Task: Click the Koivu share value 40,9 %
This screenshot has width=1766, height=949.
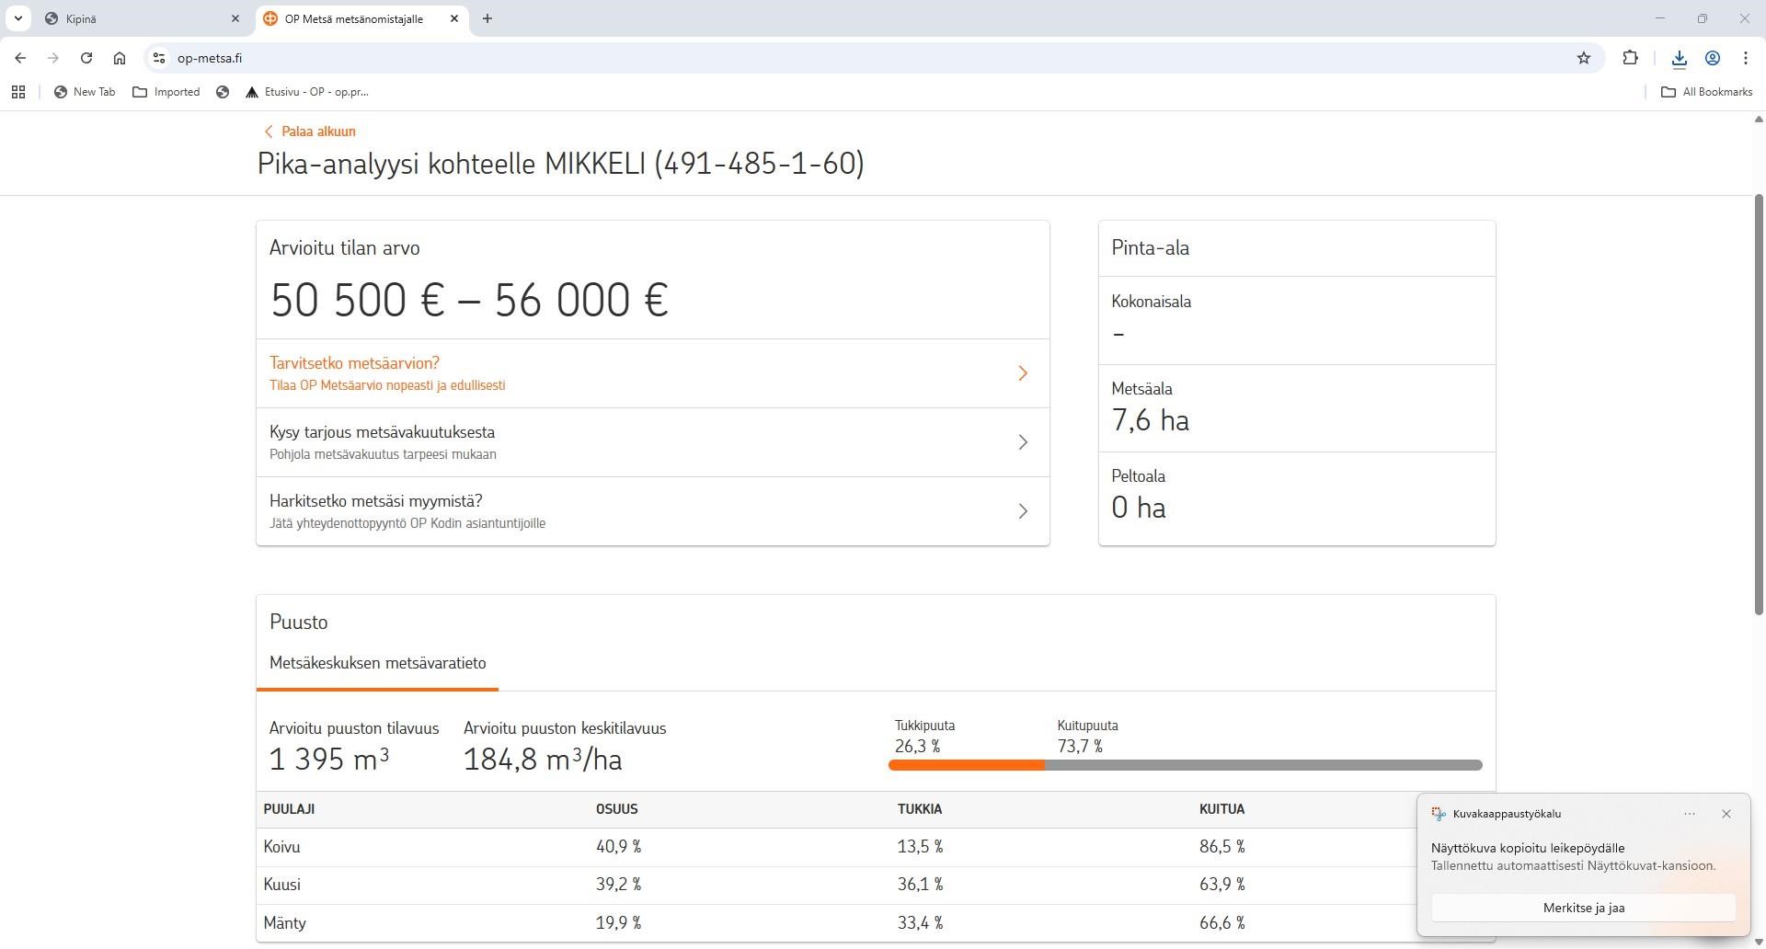Action: pos(618,847)
